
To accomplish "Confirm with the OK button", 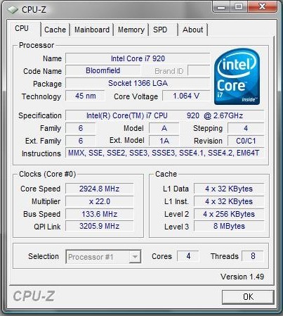I will tap(248, 297).
